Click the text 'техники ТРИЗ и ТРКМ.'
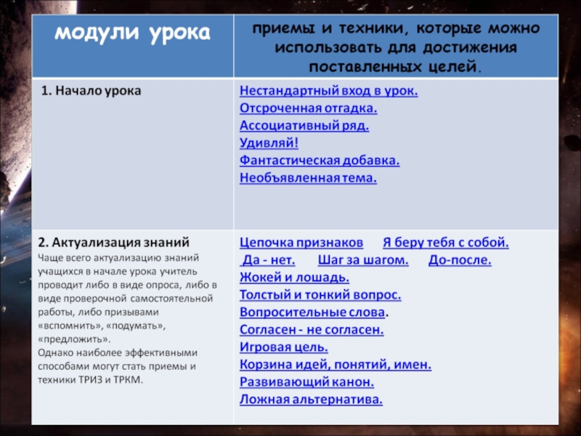Screen dimensions: 581x436 point(90,380)
